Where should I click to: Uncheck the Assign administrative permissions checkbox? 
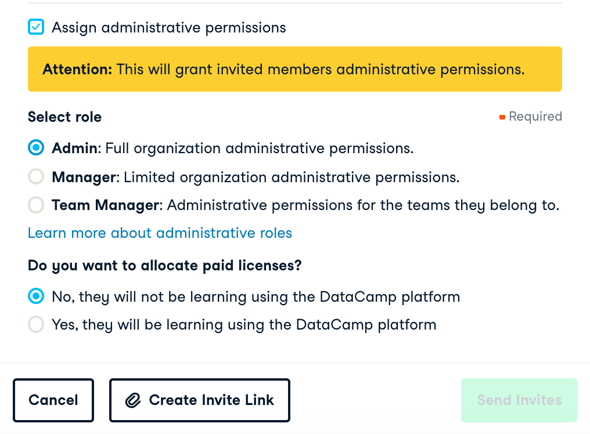pos(36,27)
